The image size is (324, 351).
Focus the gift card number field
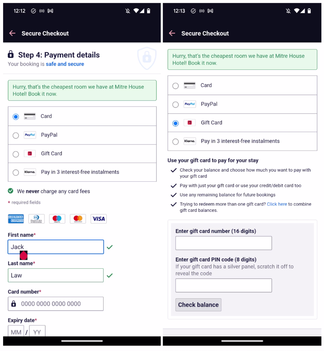click(224, 243)
